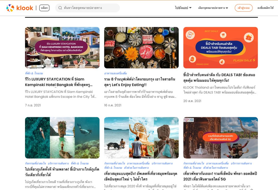Open the บล็อก blog button
Viewport: 278px width, 190px height.
44,8
